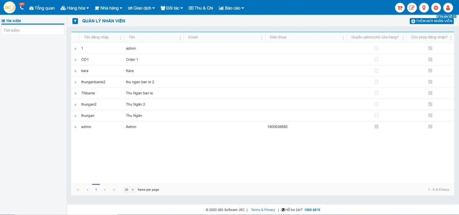
Task: Open the edit note icon
Action: click(412, 8)
